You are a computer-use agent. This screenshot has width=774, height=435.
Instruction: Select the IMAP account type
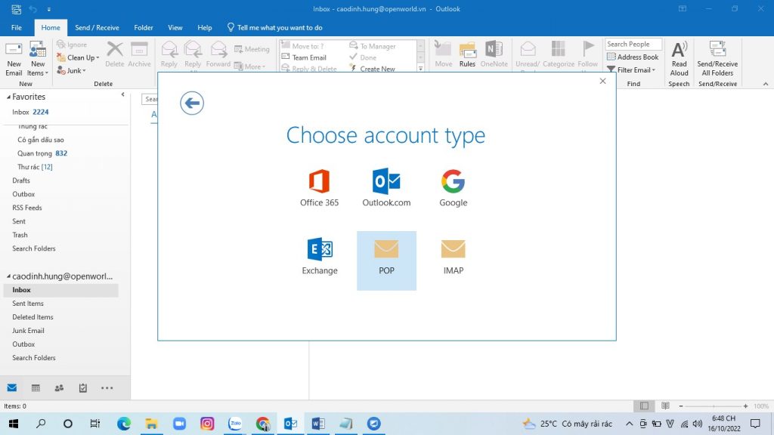point(453,256)
